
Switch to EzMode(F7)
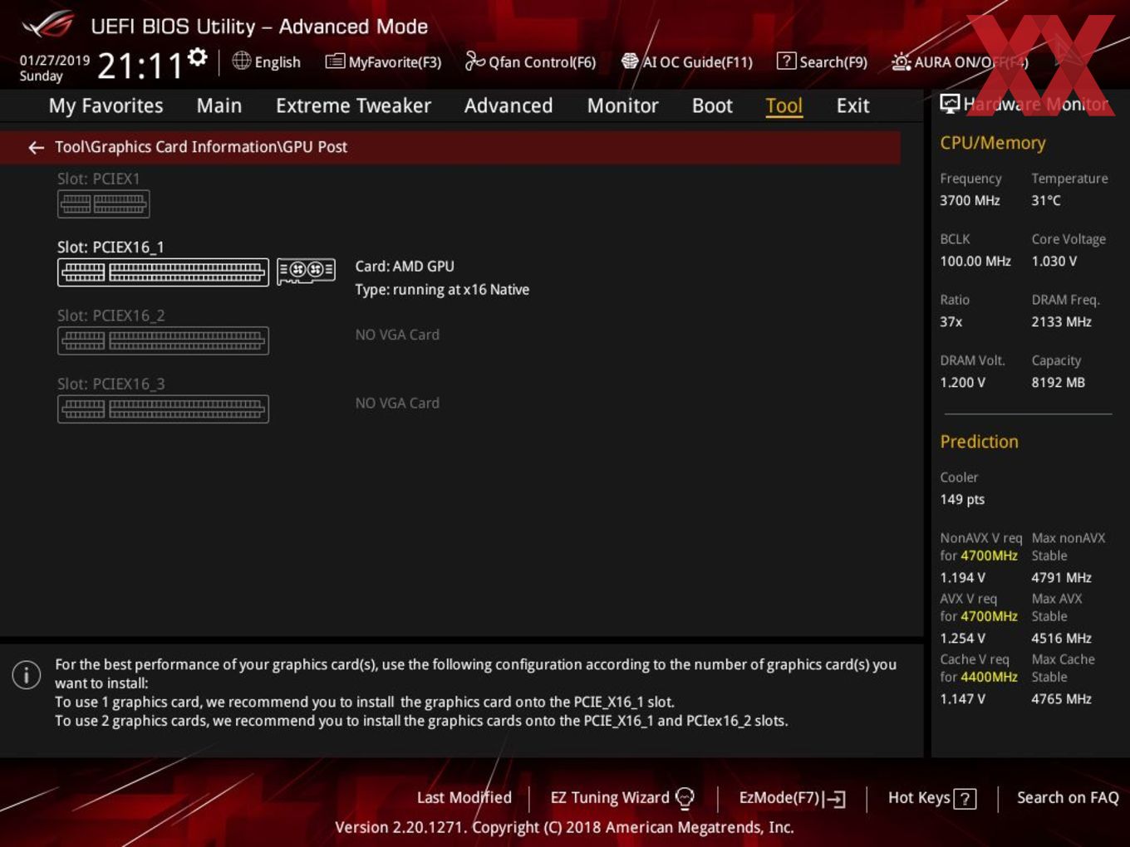point(792,798)
